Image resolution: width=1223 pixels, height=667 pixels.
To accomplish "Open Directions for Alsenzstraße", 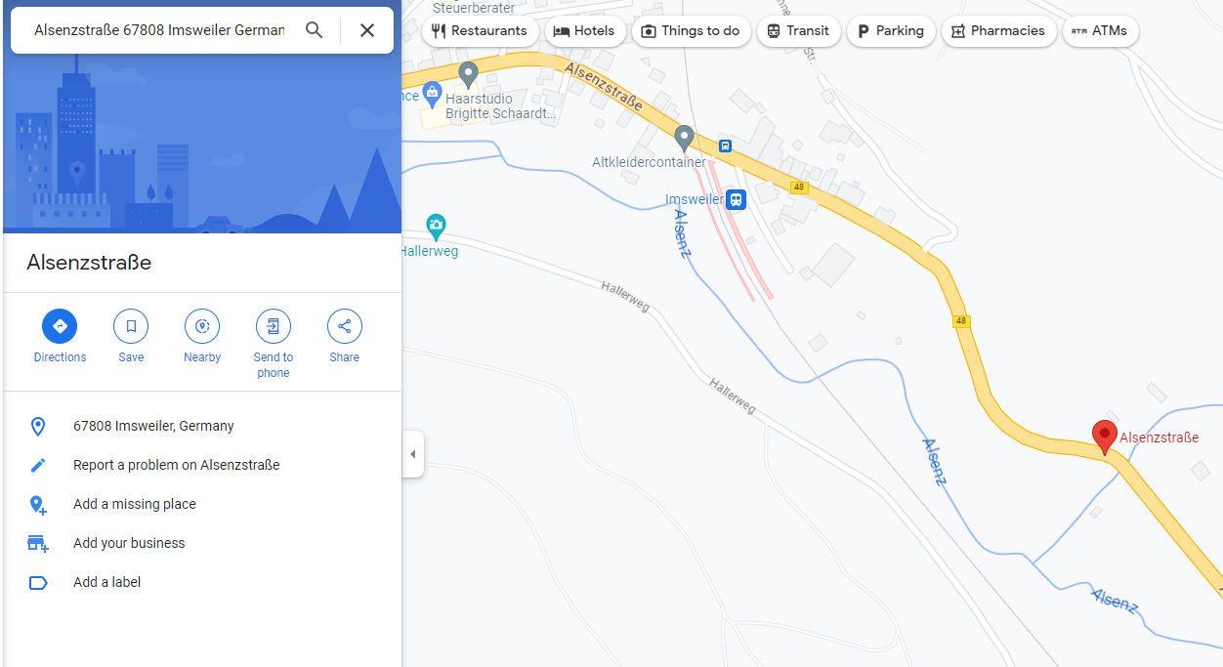I will point(60,326).
